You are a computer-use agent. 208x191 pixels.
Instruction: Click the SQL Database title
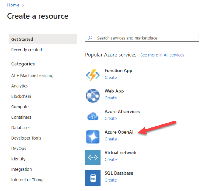119,173
